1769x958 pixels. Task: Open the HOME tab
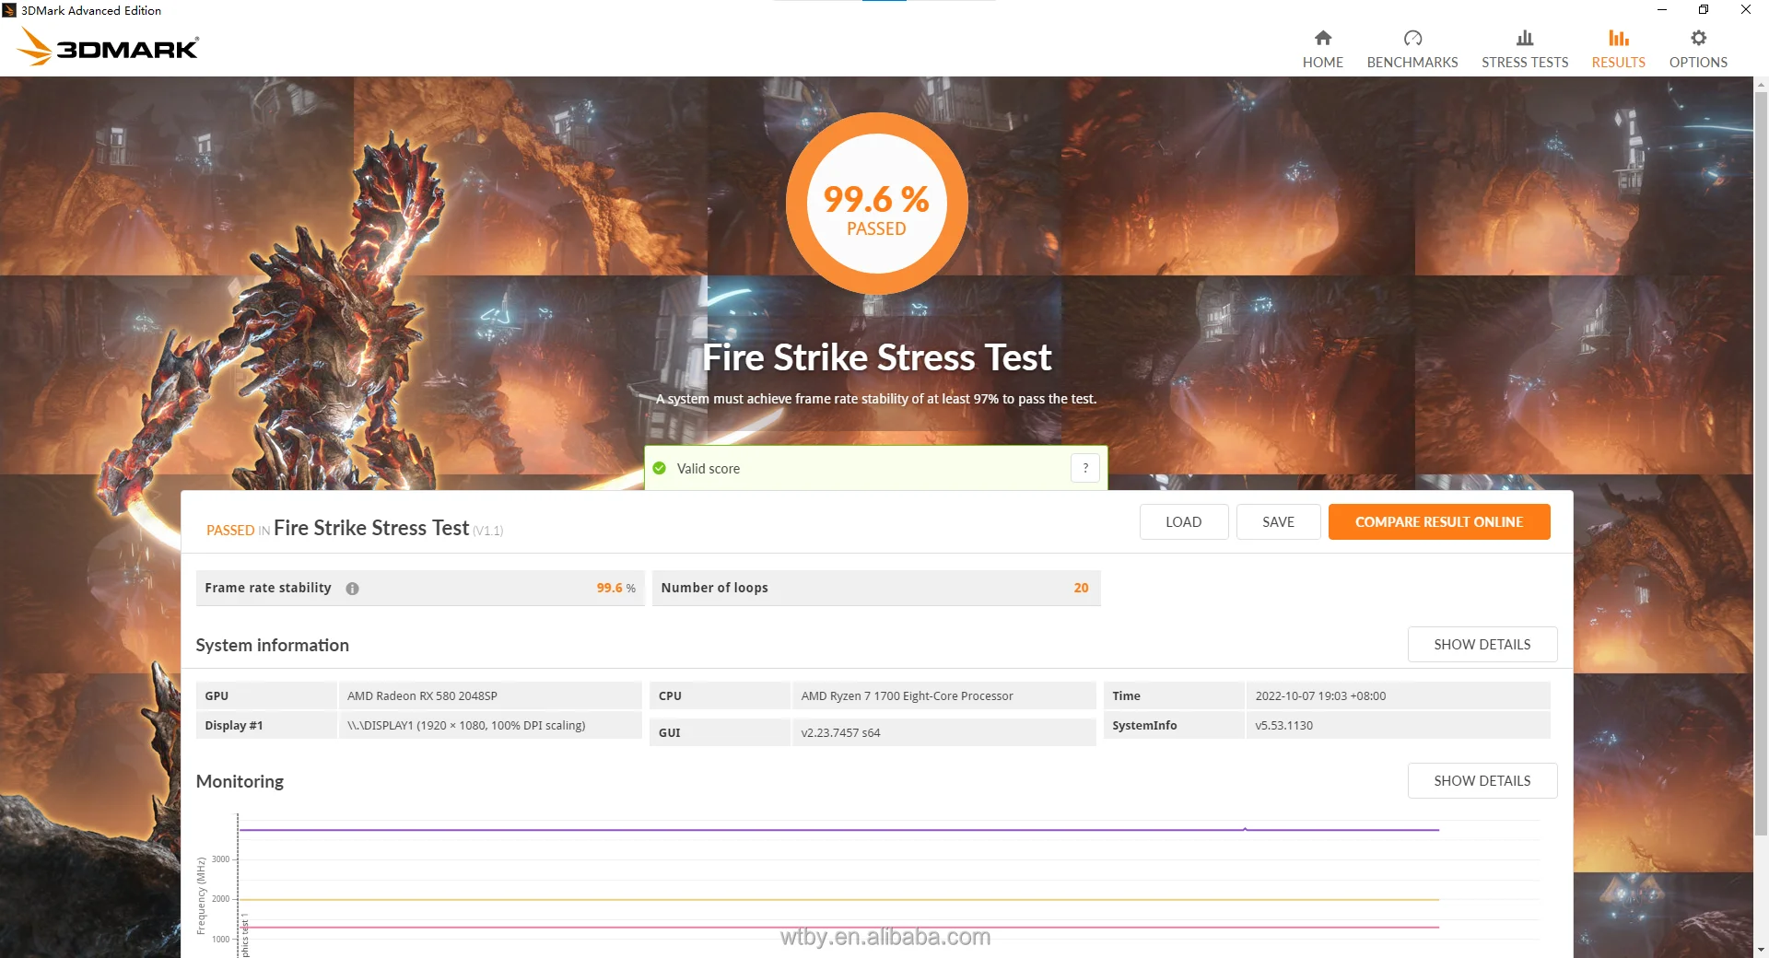click(1323, 49)
